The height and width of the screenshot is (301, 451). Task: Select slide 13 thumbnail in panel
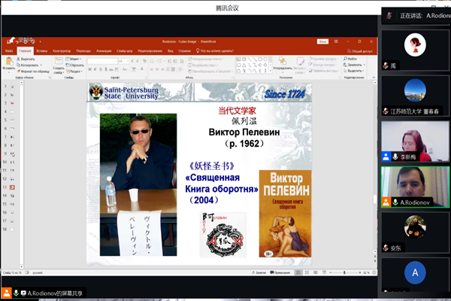point(12,187)
